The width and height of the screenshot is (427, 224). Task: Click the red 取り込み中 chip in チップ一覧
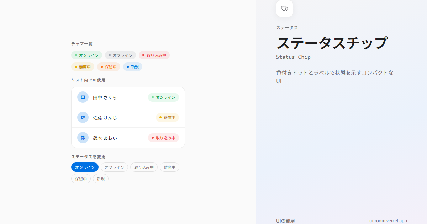coord(154,55)
